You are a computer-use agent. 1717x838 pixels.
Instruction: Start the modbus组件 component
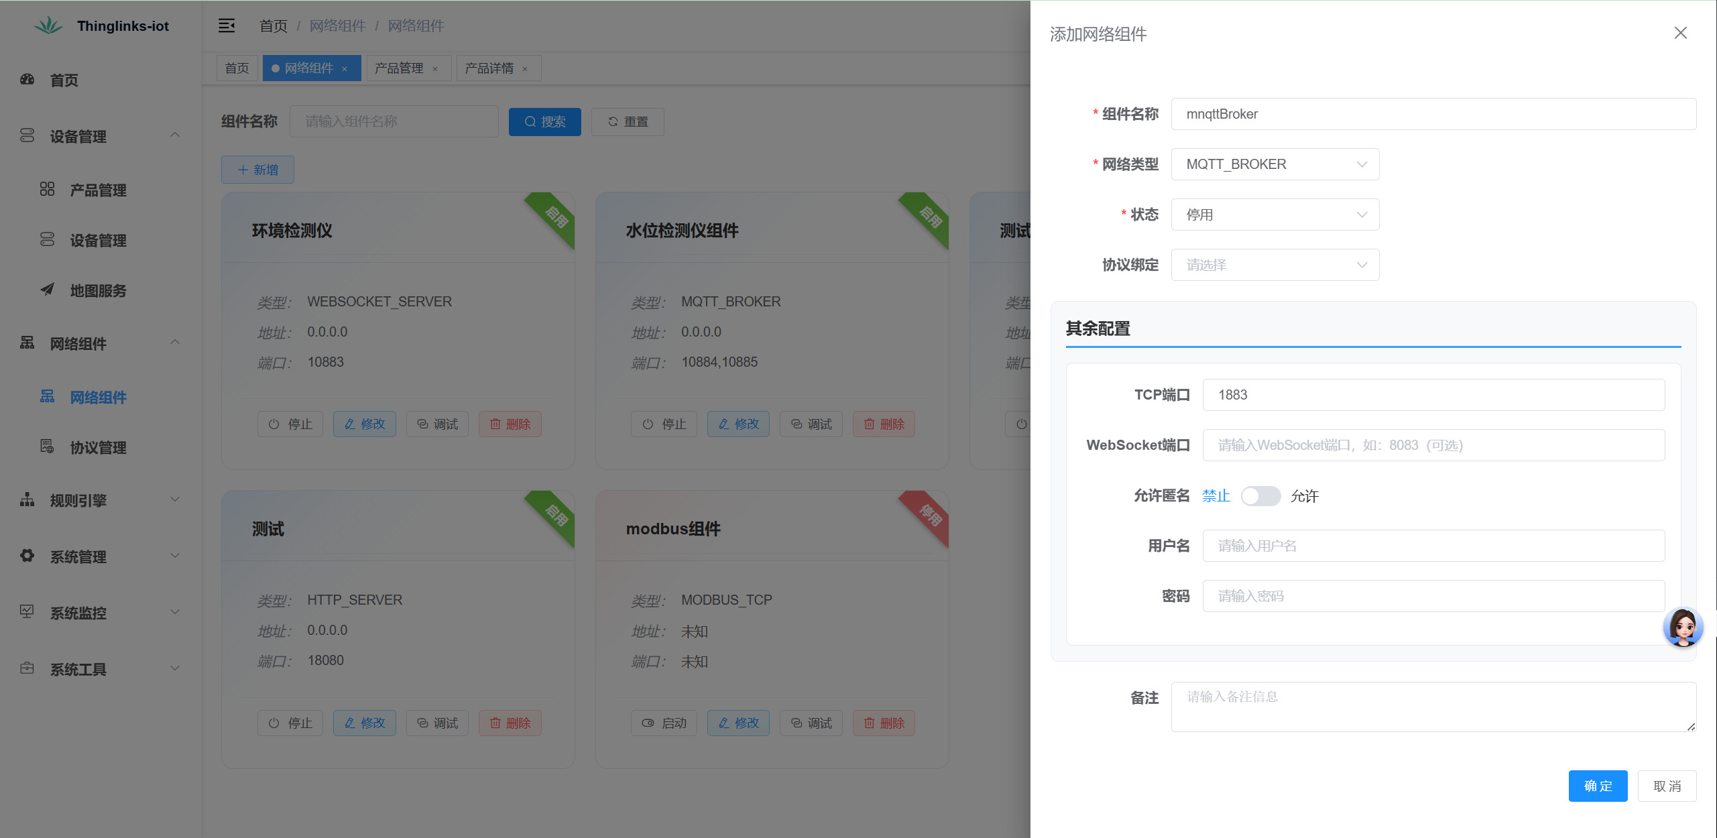(x=663, y=723)
